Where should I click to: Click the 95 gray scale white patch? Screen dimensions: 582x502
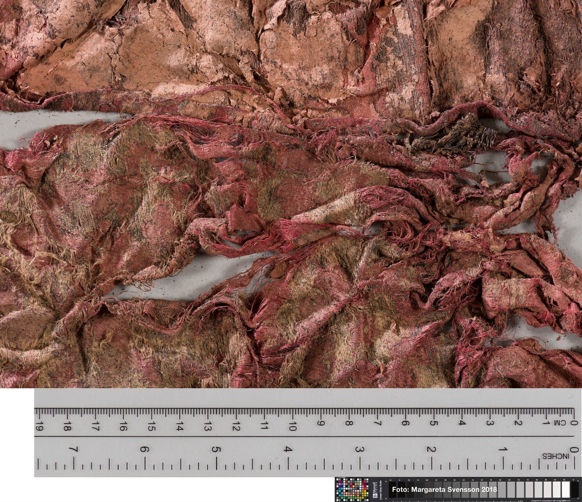point(566,489)
